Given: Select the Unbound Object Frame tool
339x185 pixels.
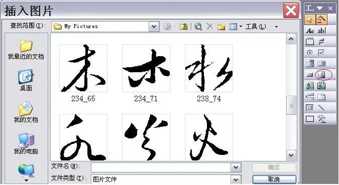Looking at the screenshot, I should tap(310, 86).
